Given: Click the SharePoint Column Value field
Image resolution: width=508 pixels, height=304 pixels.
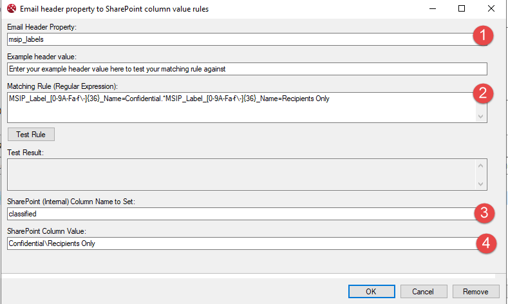Looking at the screenshot, I should tap(238, 243).
